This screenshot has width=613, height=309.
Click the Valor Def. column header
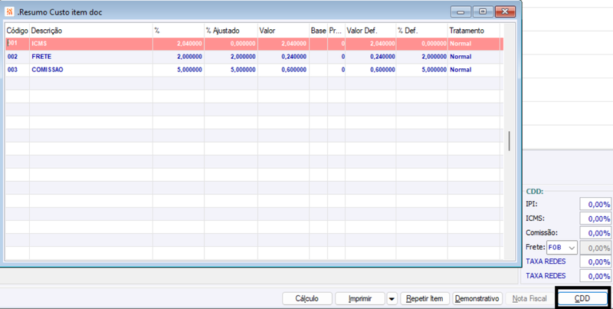pyautogui.click(x=371, y=31)
